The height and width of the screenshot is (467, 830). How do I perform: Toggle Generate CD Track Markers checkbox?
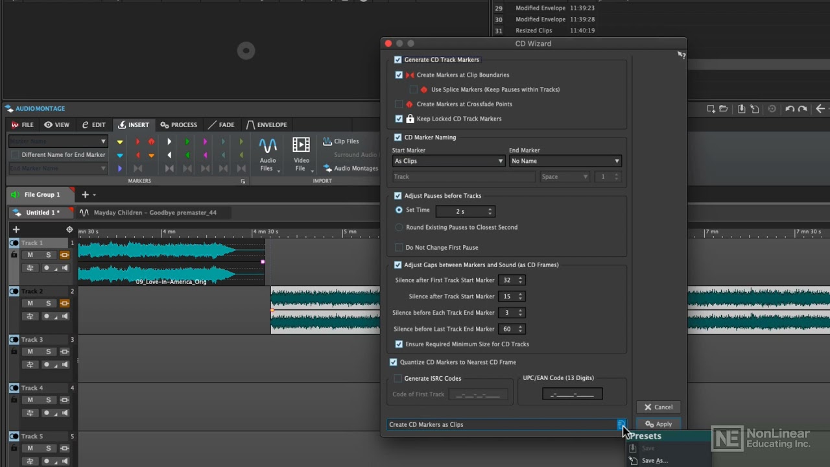coord(398,60)
